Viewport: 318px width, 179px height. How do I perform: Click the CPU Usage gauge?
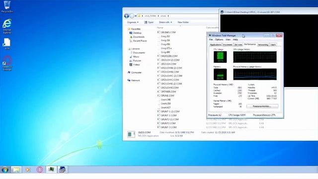click(x=220, y=57)
